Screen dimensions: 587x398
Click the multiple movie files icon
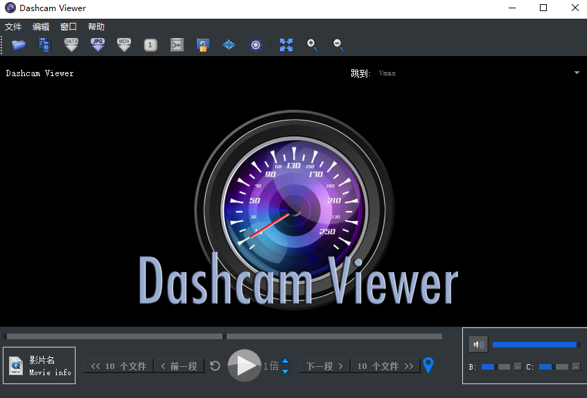point(44,45)
